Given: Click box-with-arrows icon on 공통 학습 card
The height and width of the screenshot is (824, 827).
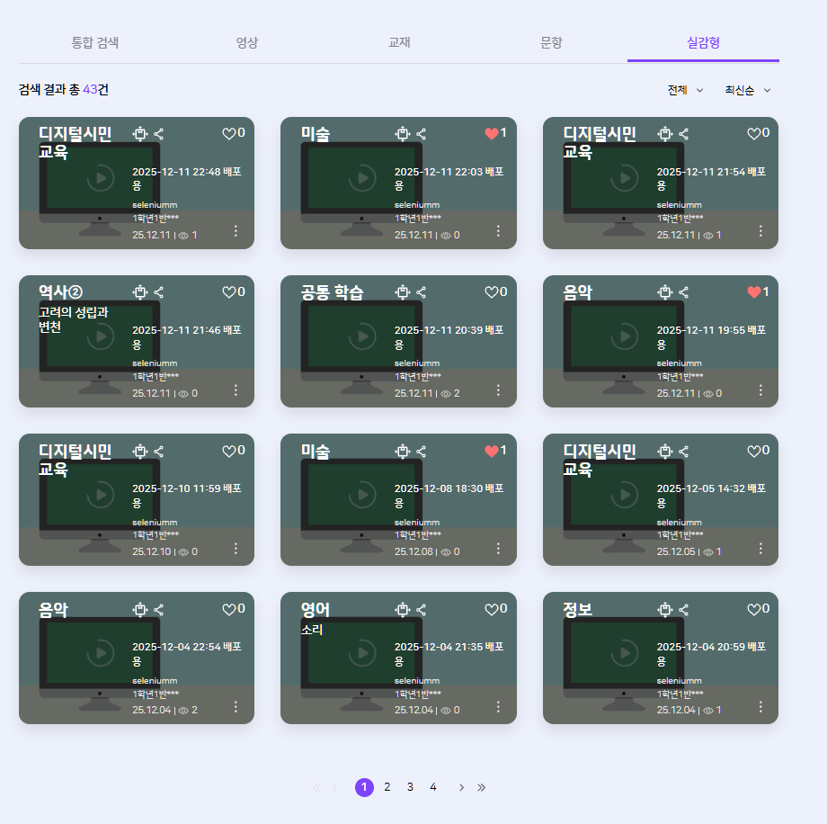Looking at the screenshot, I should point(403,292).
